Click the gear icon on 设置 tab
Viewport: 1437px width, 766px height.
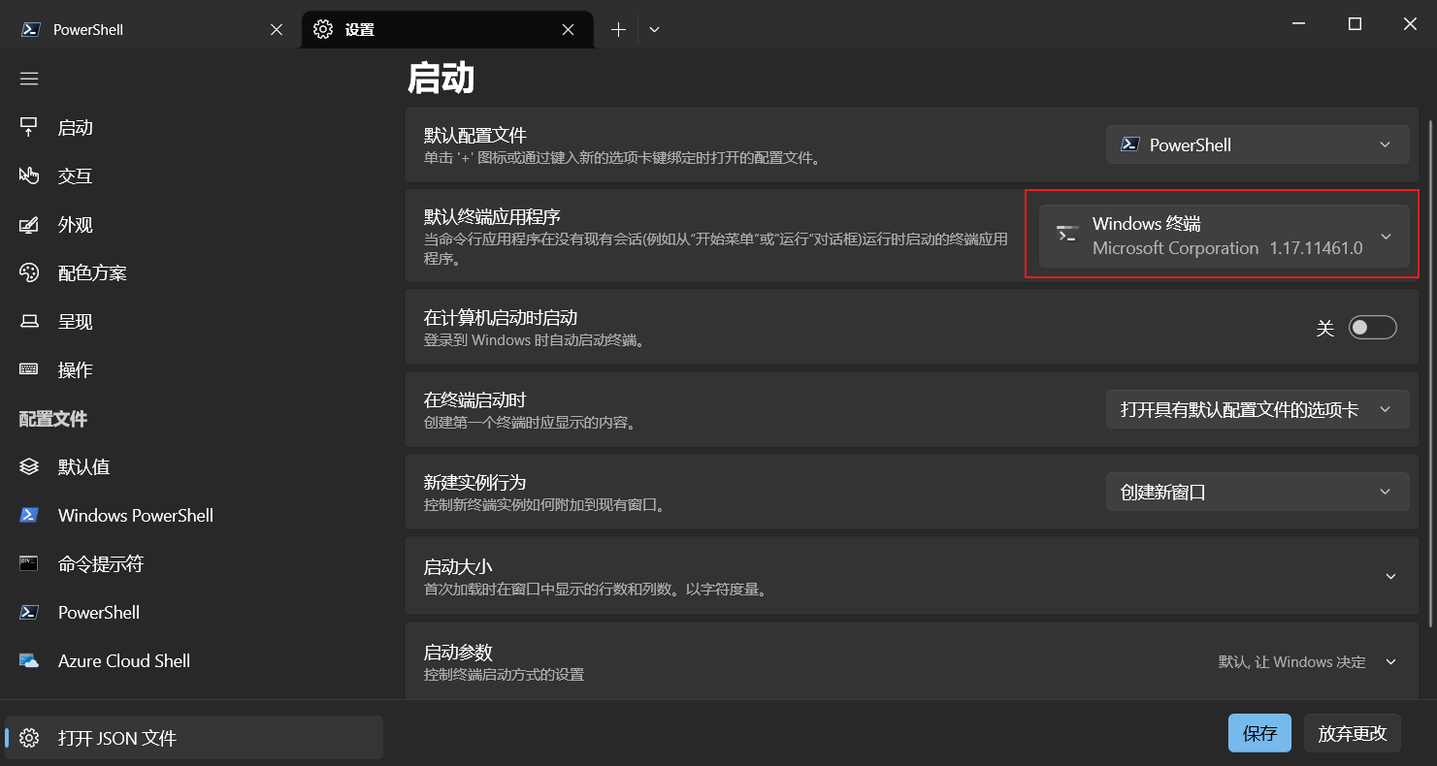[x=323, y=29]
